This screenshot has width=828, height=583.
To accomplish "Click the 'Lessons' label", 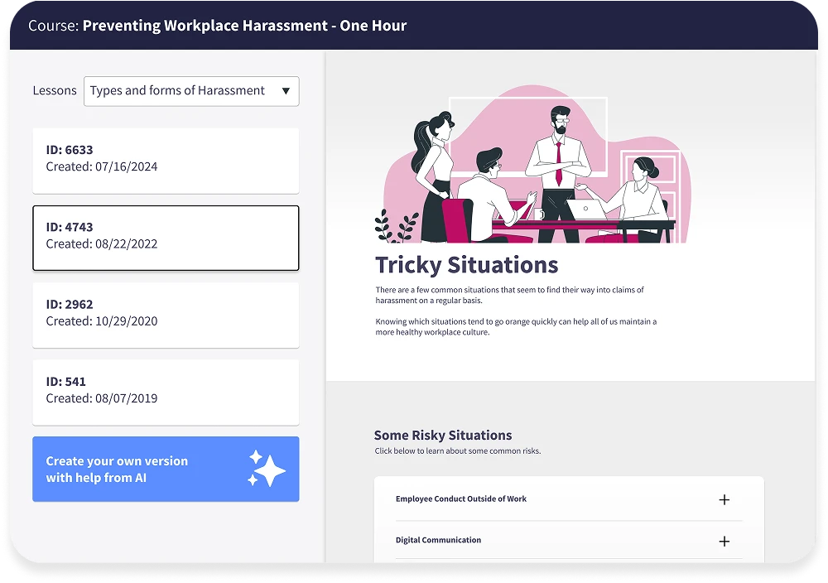I will (x=55, y=91).
